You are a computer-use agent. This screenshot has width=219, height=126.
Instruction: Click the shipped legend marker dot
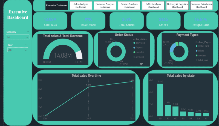tap(134, 47)
